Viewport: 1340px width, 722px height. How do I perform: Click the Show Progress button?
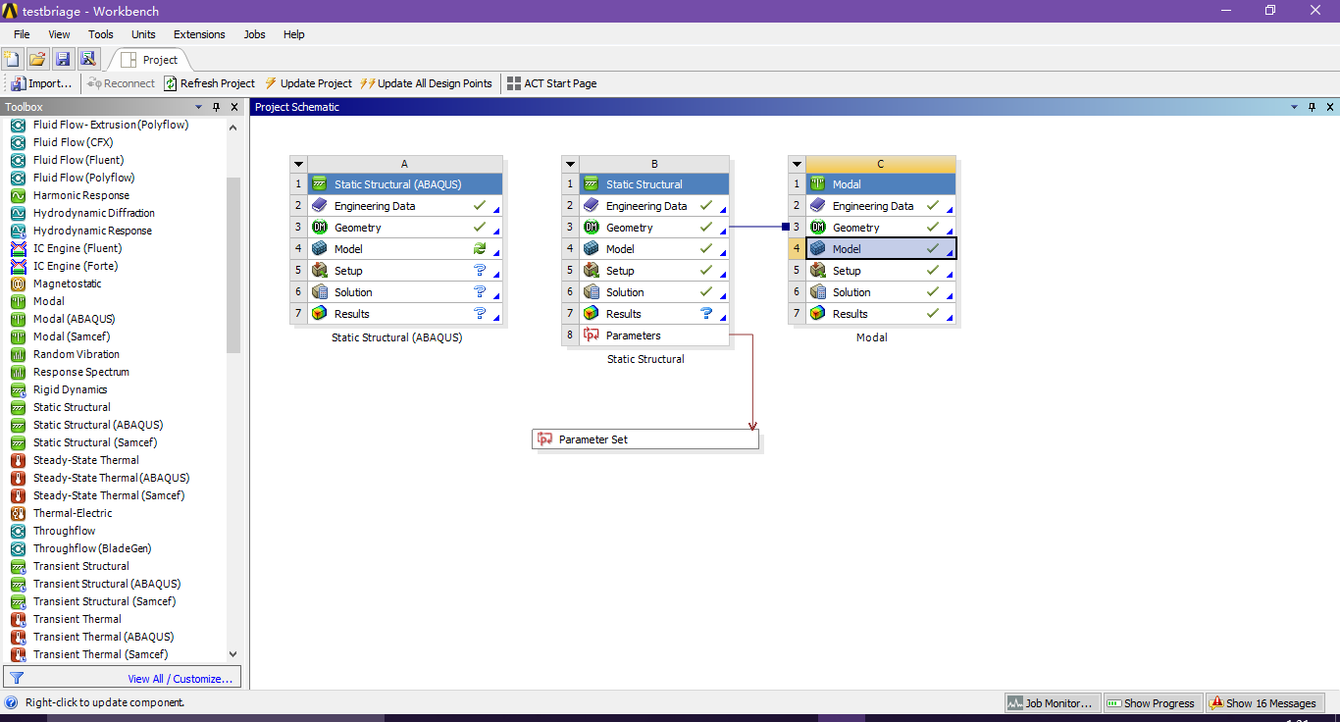point(1152,703)
